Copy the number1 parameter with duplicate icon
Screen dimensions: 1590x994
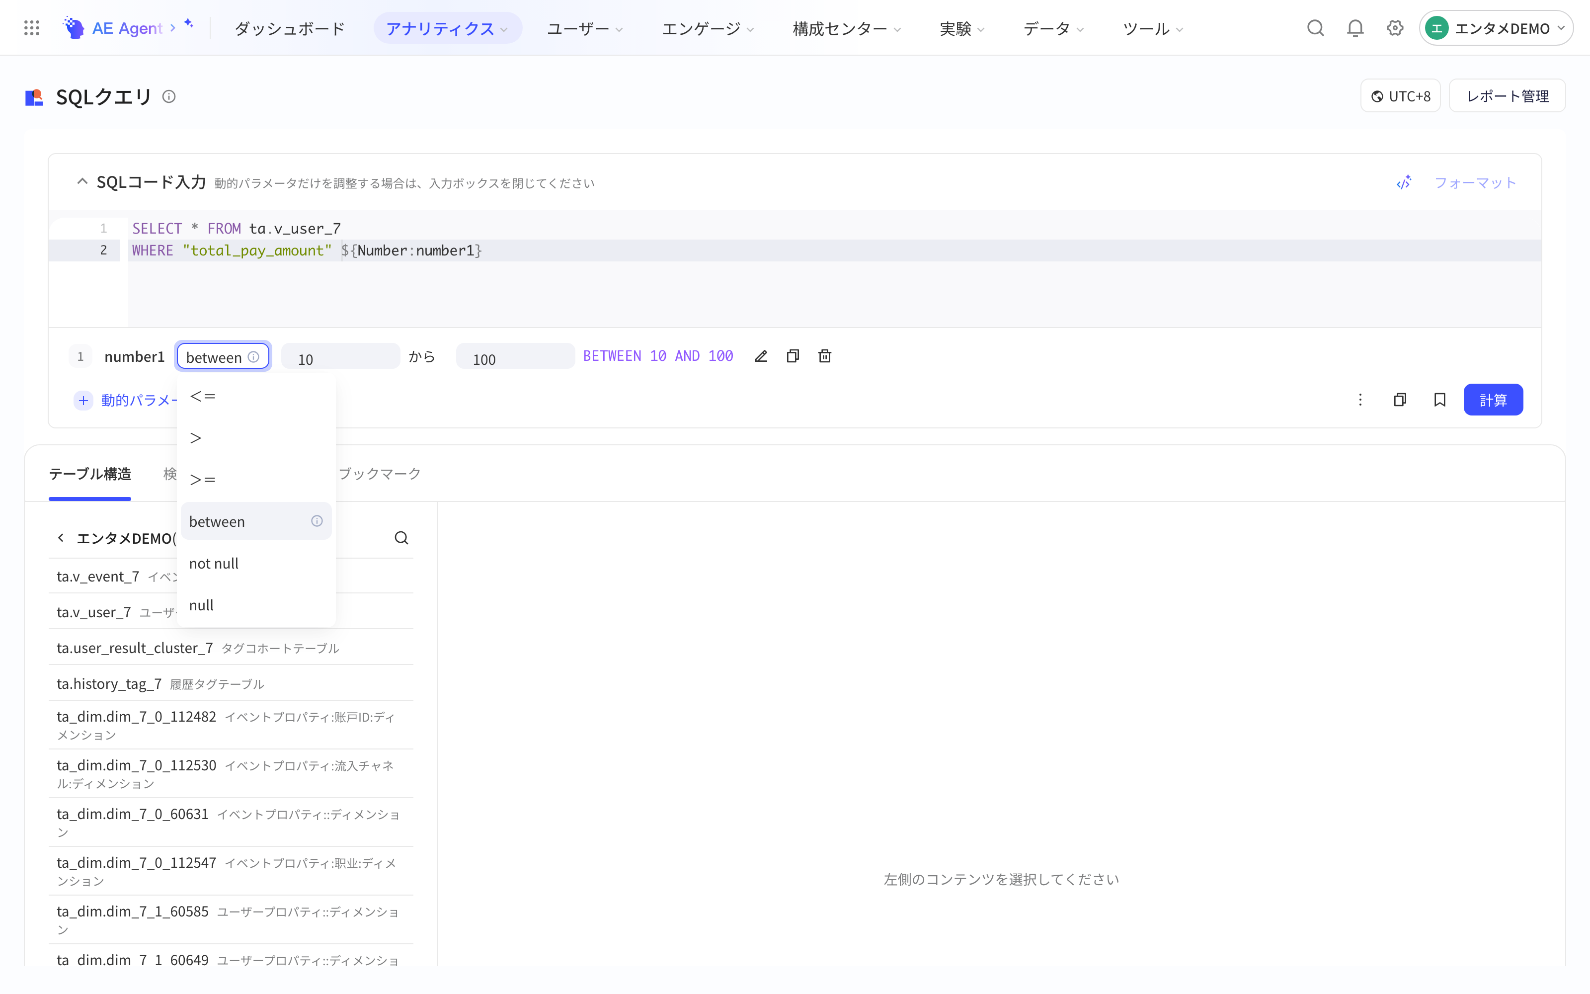tap(793, 356)
